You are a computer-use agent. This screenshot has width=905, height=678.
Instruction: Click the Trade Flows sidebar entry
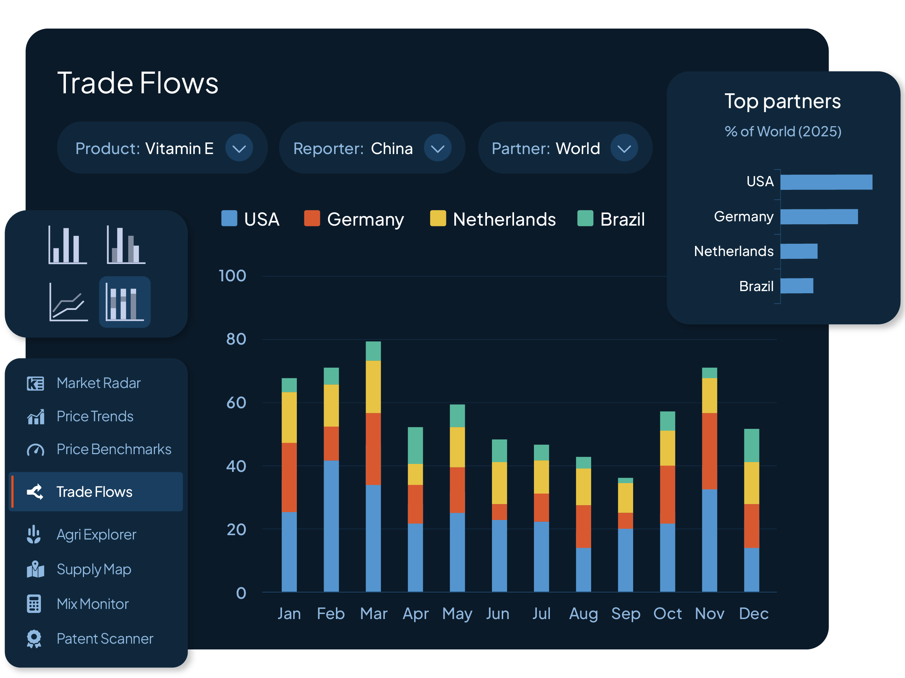coord(94,492)
